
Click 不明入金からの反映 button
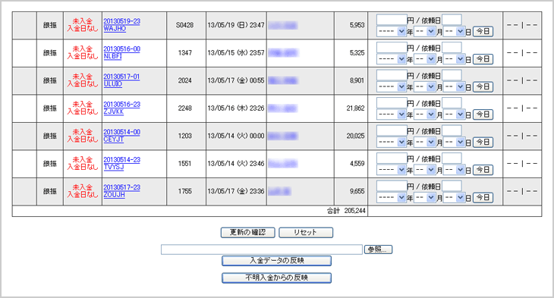tap(277, 278)
